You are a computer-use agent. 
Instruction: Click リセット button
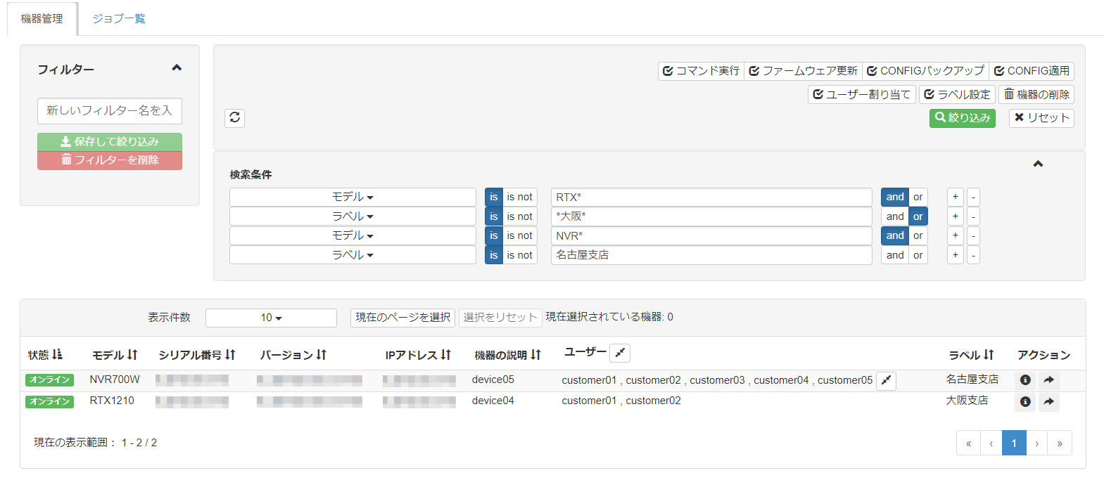click(x=1041, y=118)
